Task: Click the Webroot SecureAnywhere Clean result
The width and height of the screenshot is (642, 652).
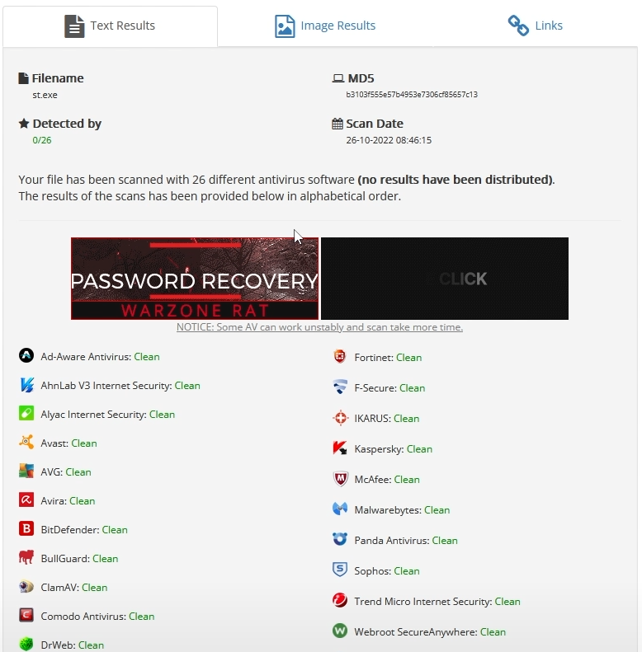Action: [x=493, y=632]
